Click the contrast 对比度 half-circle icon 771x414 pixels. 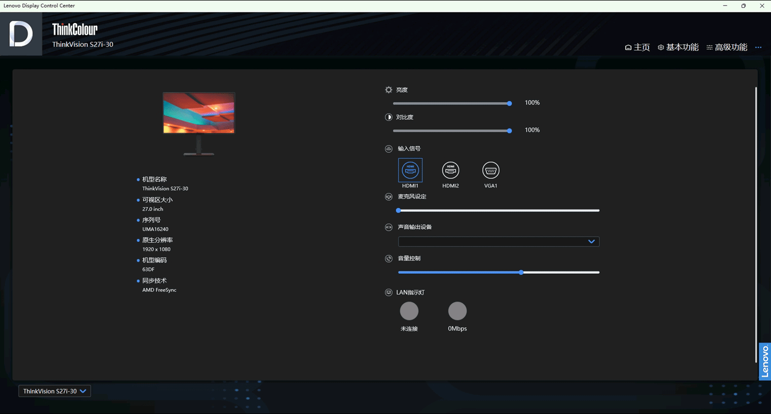tap(389, 117)
